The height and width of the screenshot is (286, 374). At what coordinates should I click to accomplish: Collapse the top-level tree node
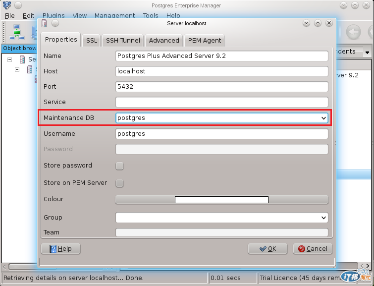(9, 59)
